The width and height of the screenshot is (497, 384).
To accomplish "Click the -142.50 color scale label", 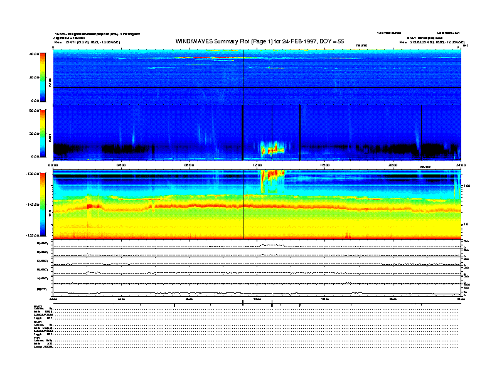I will click(x=33, y=205).
